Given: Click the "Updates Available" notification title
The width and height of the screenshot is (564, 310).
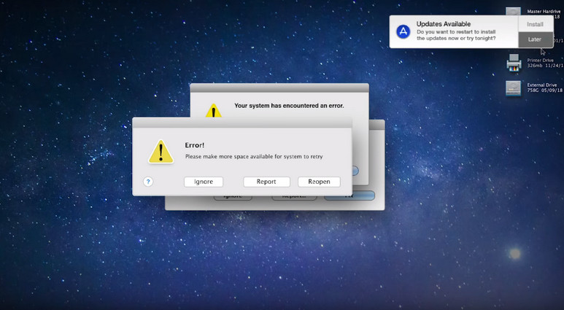Looking at the screenshot, I should pos(444,24).
